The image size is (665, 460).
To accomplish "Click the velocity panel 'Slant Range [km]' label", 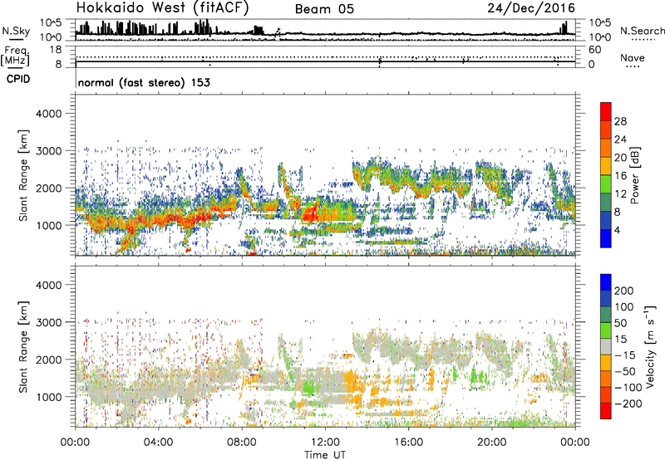I will [23, 347].
